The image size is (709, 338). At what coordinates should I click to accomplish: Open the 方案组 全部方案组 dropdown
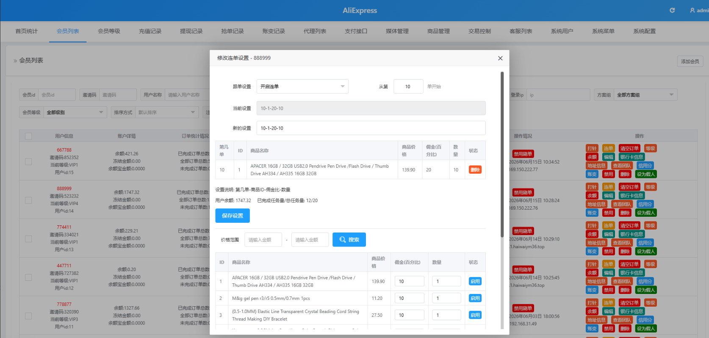pyautogui.click(x=645, y=95)
